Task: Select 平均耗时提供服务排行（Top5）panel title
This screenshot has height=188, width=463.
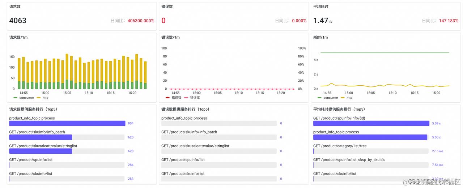Action: (339, 109)
